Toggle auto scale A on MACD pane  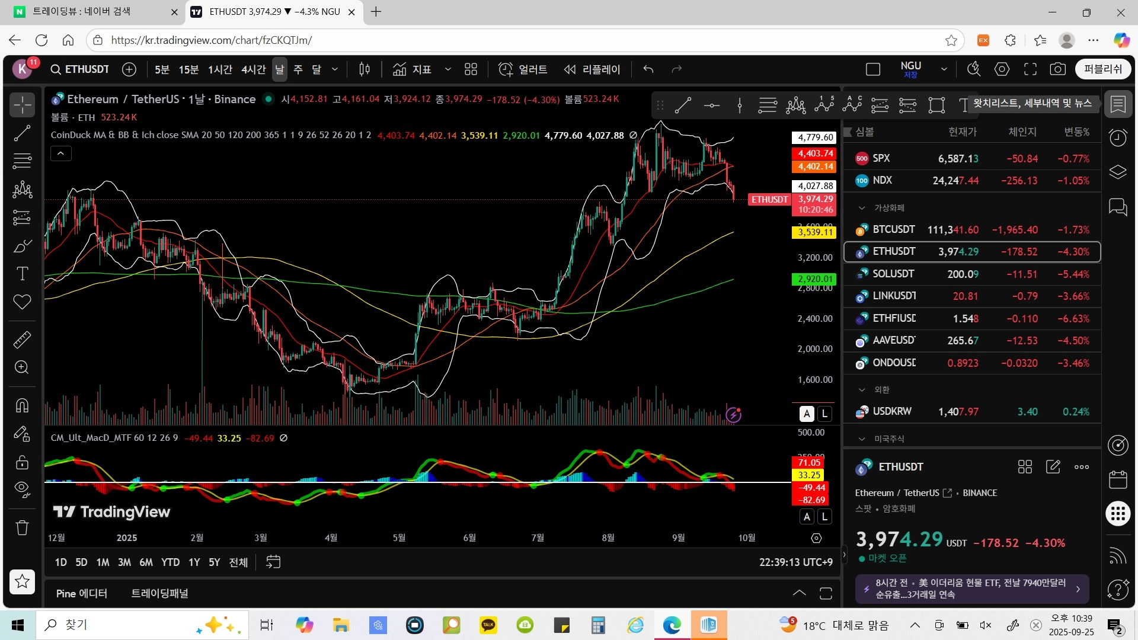[807, 517]
